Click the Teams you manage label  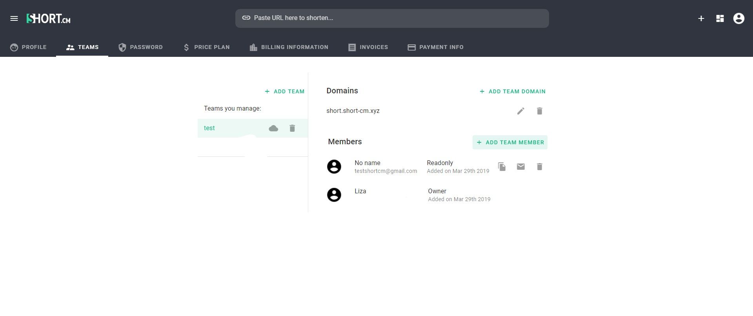pos(232,108)
